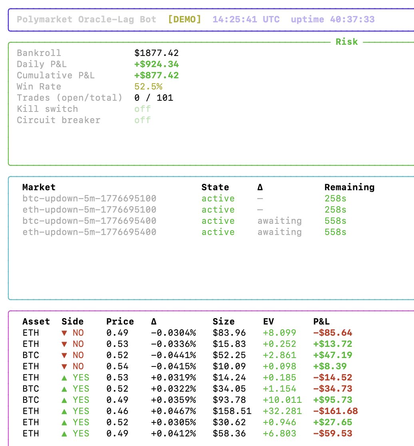Select market btc-updown-5m-1776695100
Image resolution: width=414 pixels, height=446 pixels.
tap(89, 198)
